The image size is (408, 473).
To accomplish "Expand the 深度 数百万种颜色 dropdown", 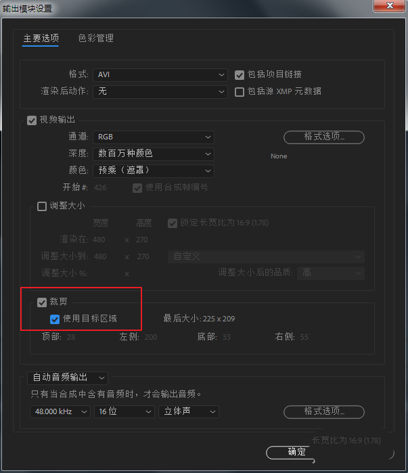I will [x=154, y=154].
